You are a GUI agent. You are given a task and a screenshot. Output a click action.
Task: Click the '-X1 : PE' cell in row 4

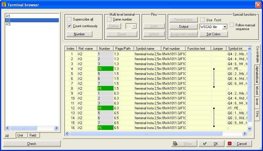(237, 69)
